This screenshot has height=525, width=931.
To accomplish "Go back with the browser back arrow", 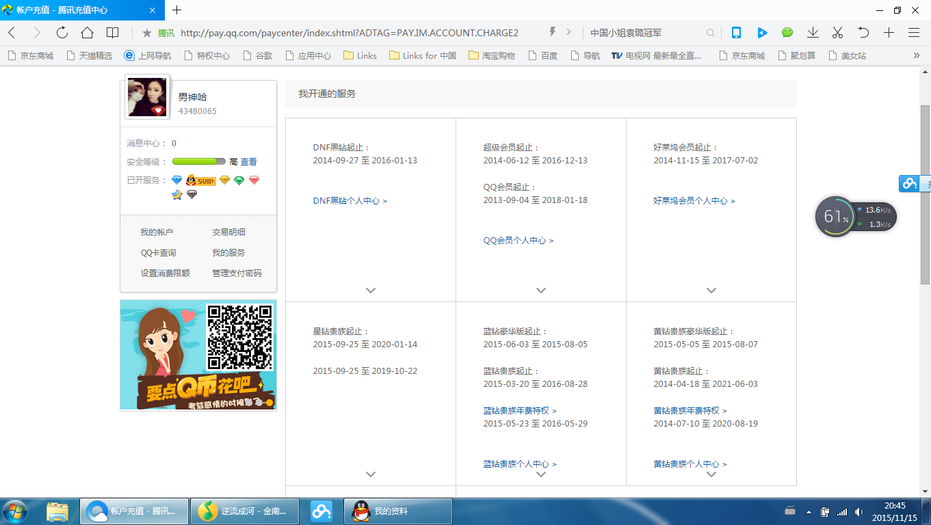I will pos(12,33).
